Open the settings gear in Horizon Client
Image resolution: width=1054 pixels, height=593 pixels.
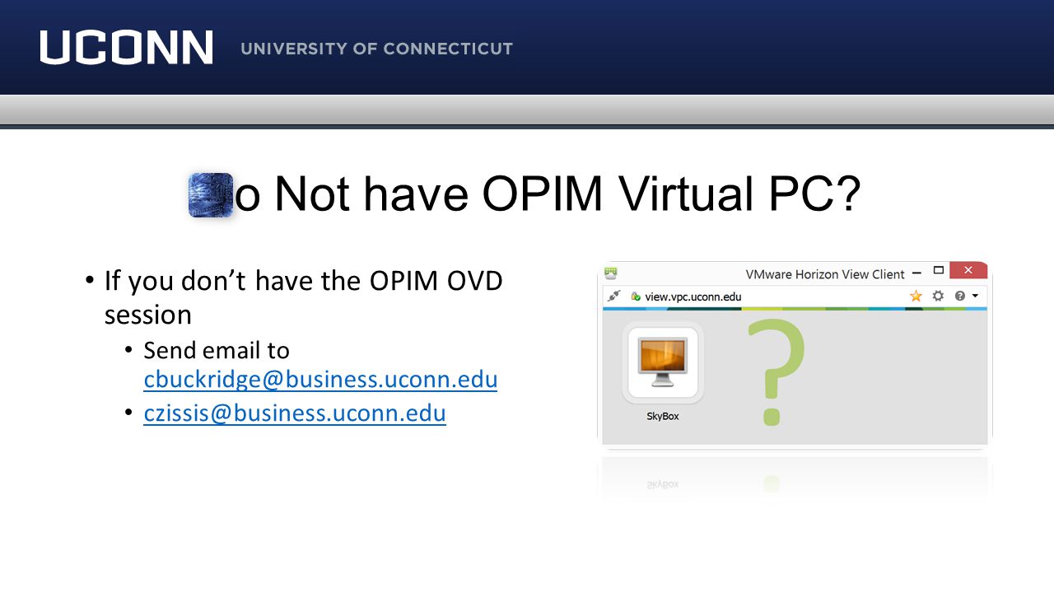click(938, 296)
